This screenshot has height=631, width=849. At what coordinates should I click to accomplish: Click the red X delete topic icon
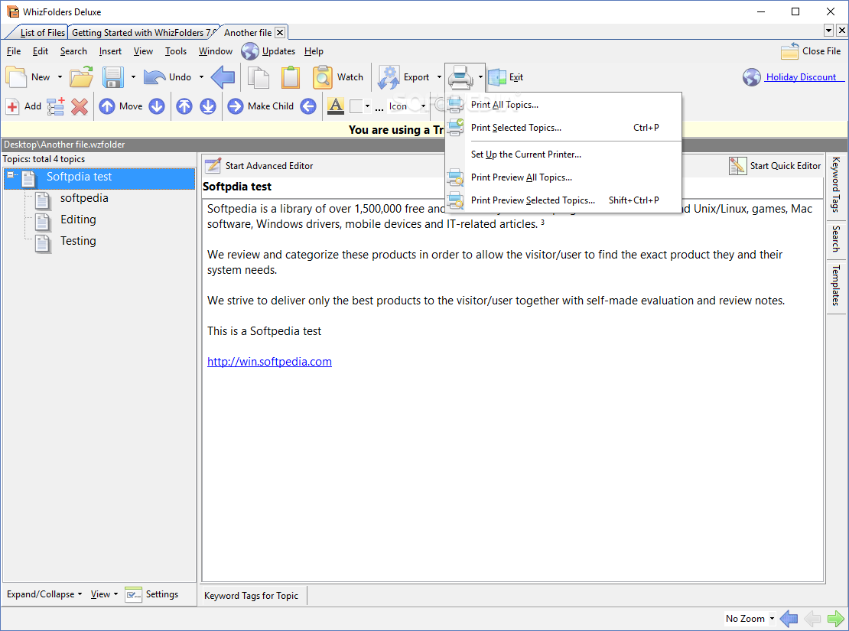coord(80,106)
